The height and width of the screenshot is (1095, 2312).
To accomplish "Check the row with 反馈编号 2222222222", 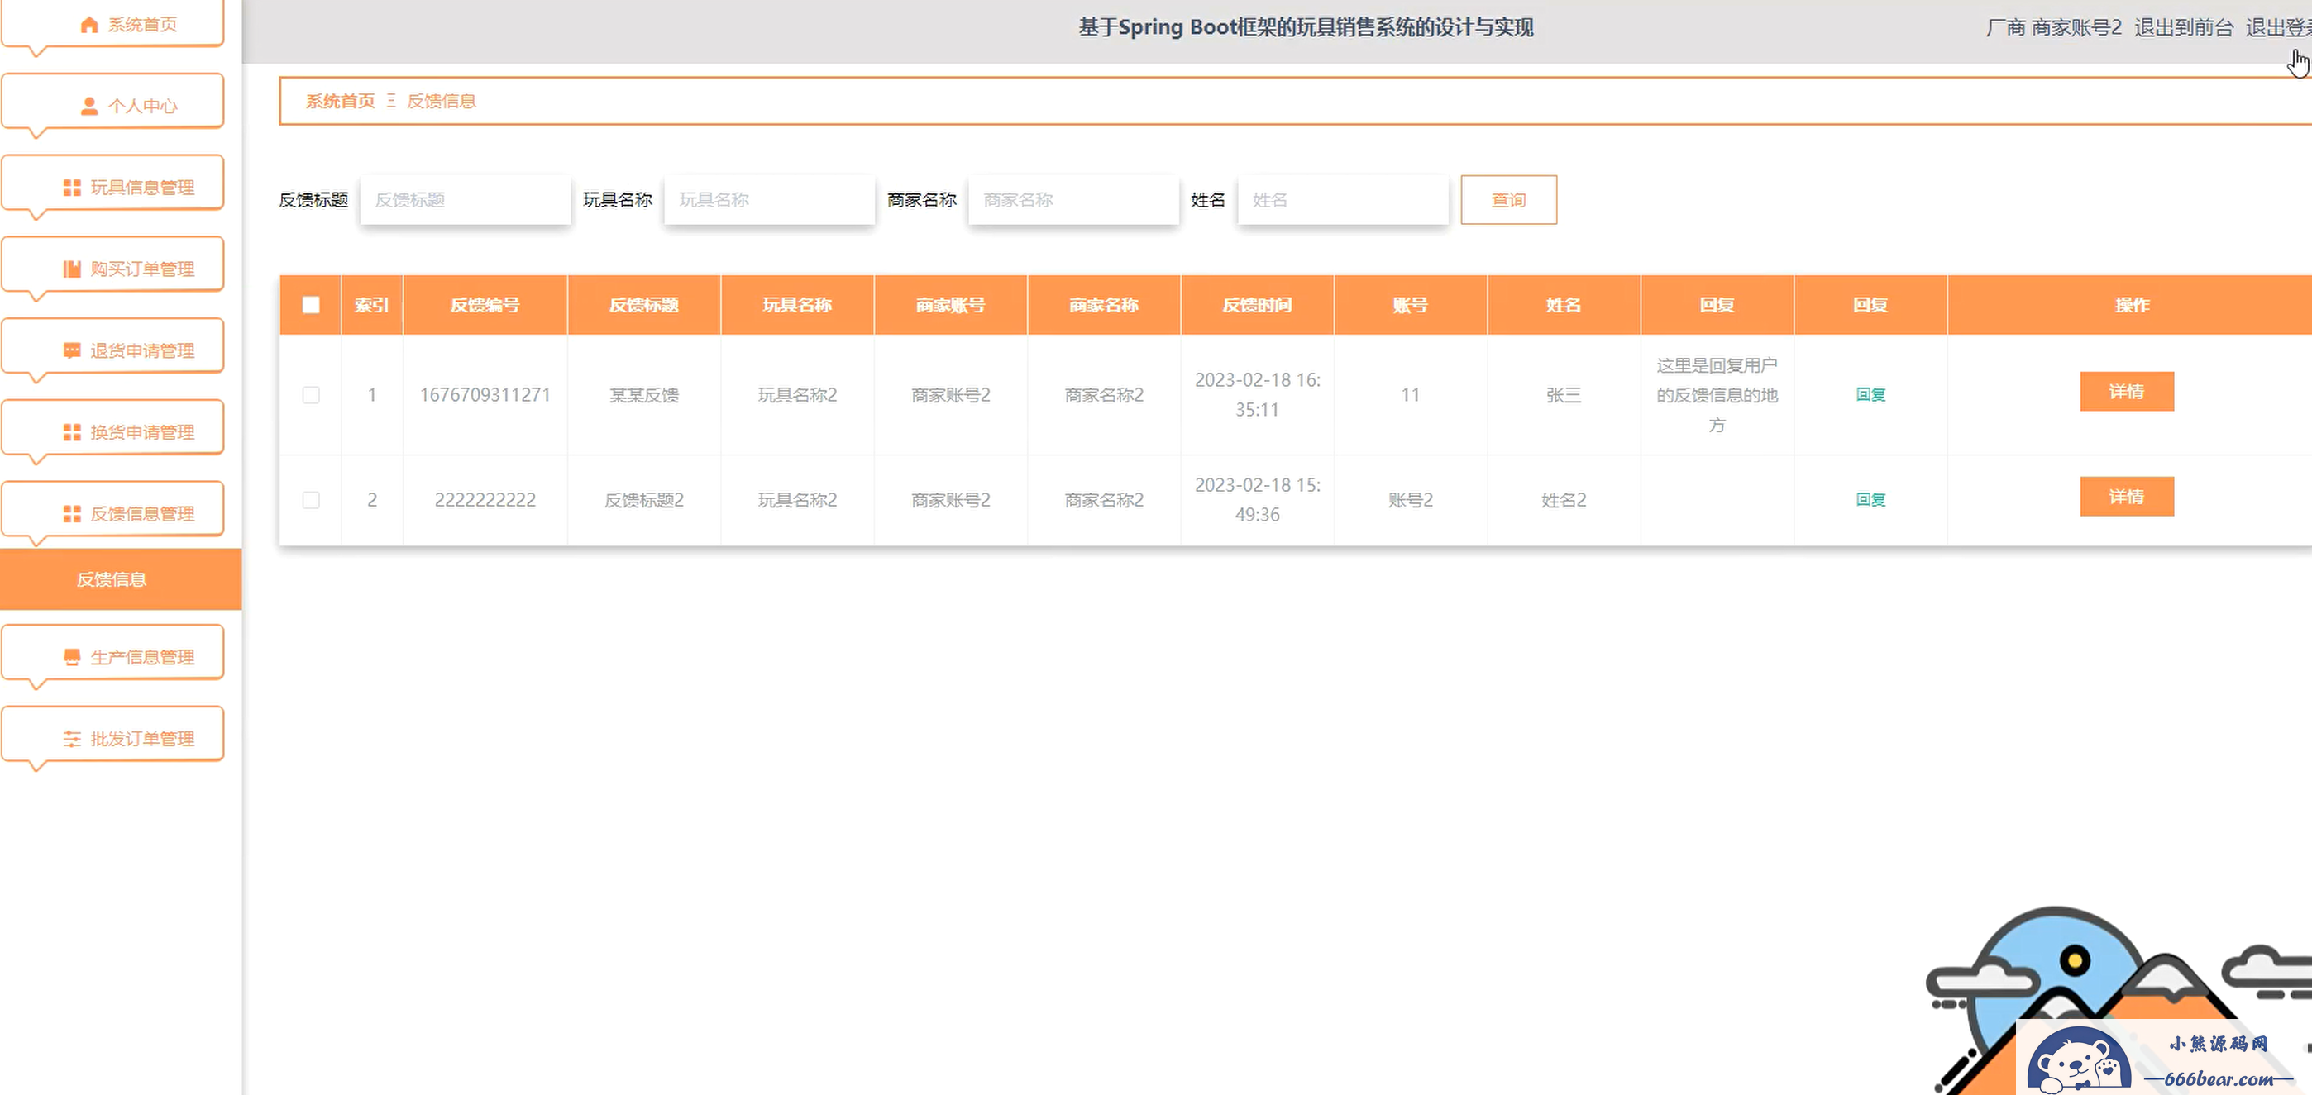I will pyautogui.click(x=311, y=499).
